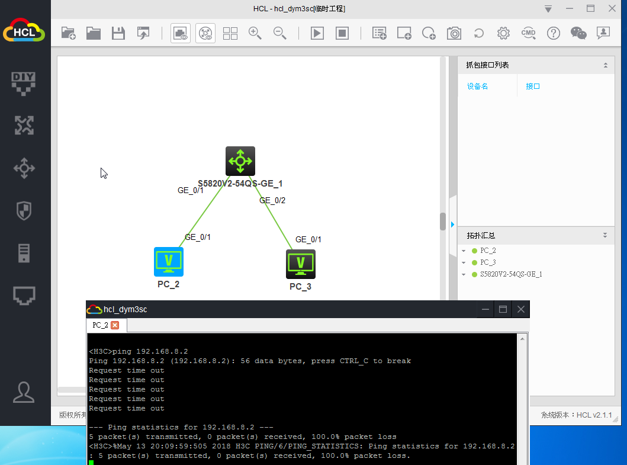627x465 pixels.
Task: Collapse the packet capture interface list panel
Action: coord(605,65)
